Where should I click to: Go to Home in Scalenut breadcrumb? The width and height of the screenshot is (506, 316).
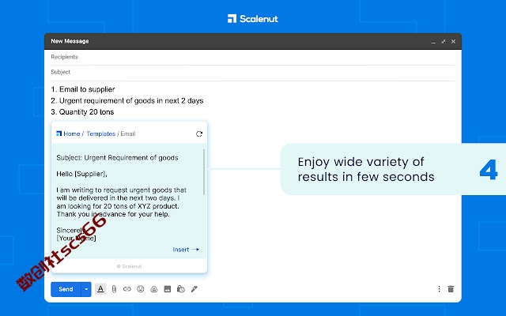pyautogui.click(x=72, y=134)
